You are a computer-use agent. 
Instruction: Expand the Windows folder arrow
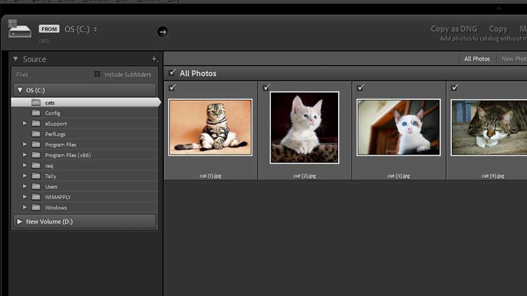[x=24, y=207]
